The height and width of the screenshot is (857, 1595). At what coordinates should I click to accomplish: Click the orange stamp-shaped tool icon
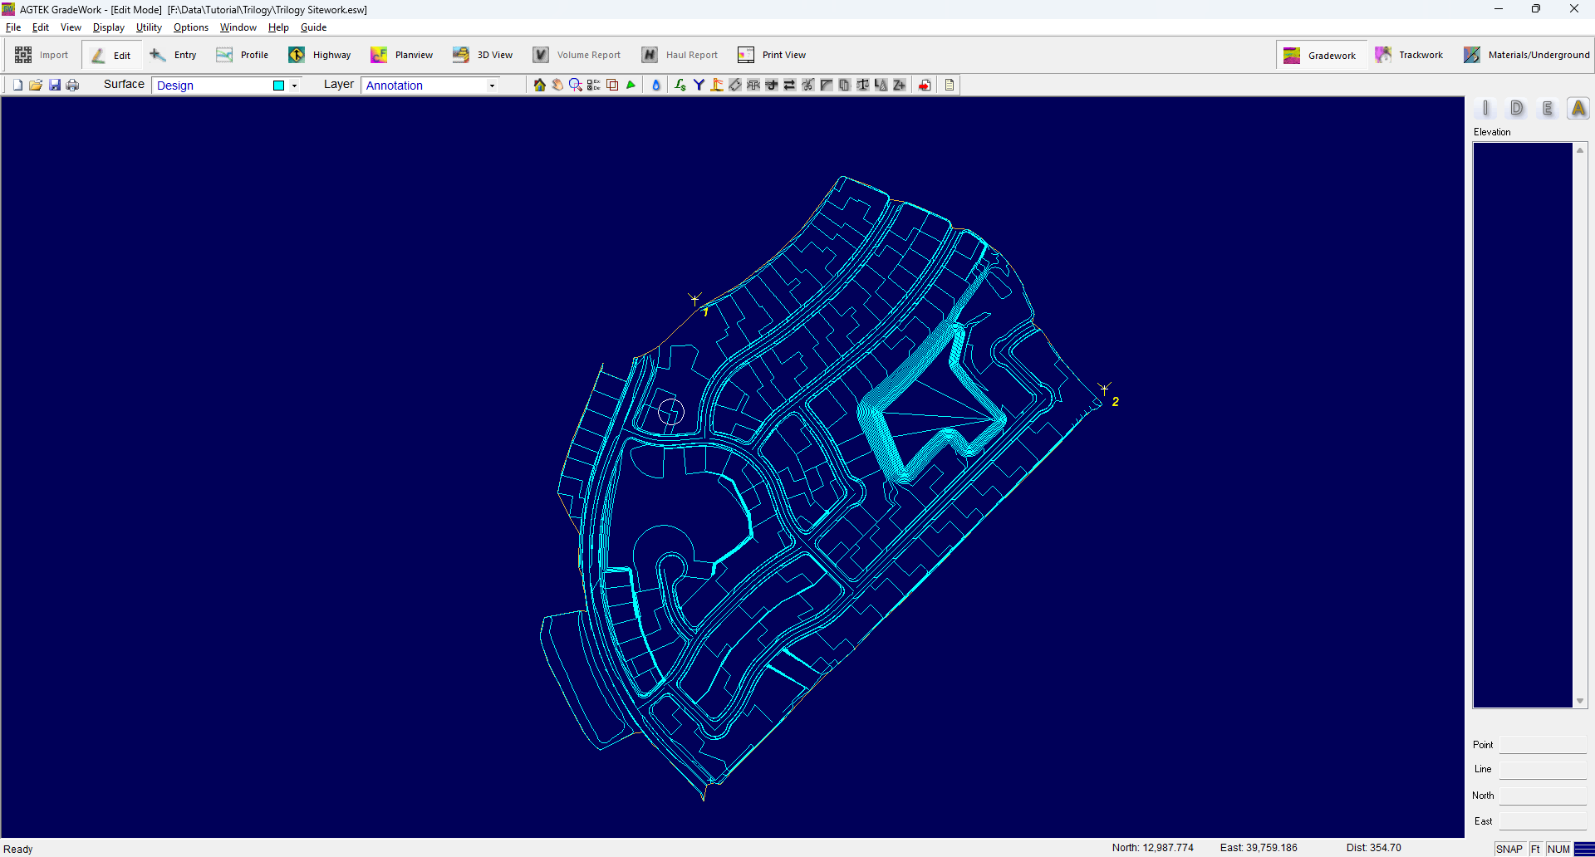(x=717, y=85)
